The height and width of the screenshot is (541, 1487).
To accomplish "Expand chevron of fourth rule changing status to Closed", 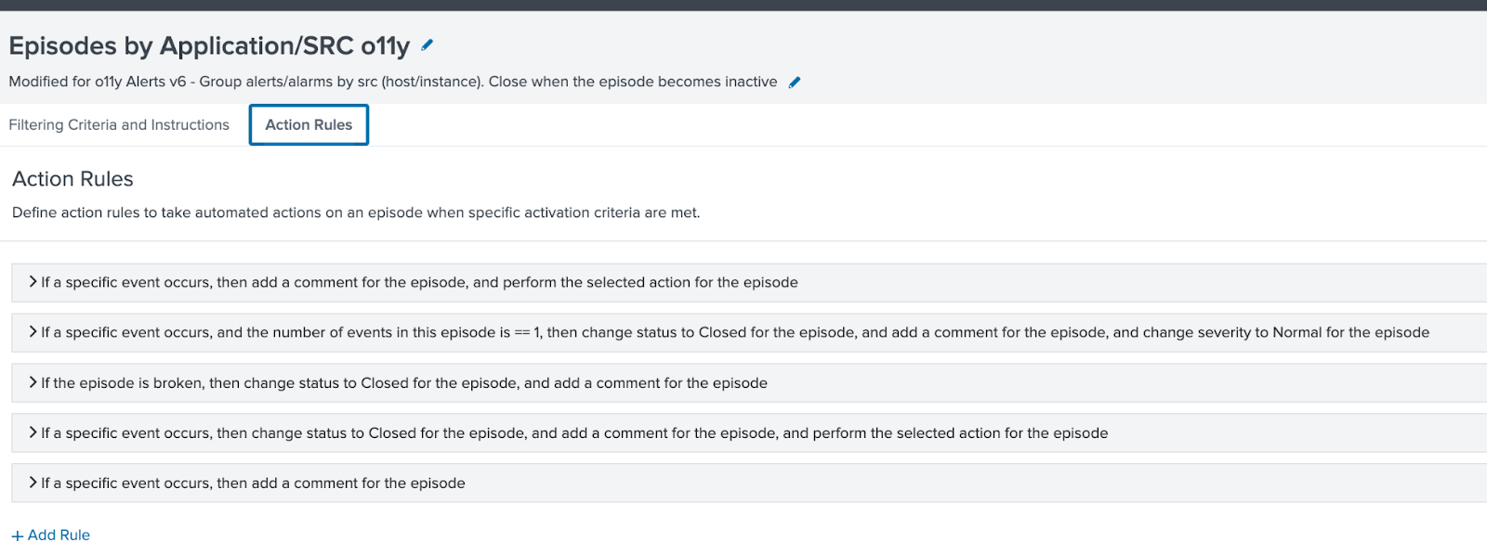I will pos(33,432).
